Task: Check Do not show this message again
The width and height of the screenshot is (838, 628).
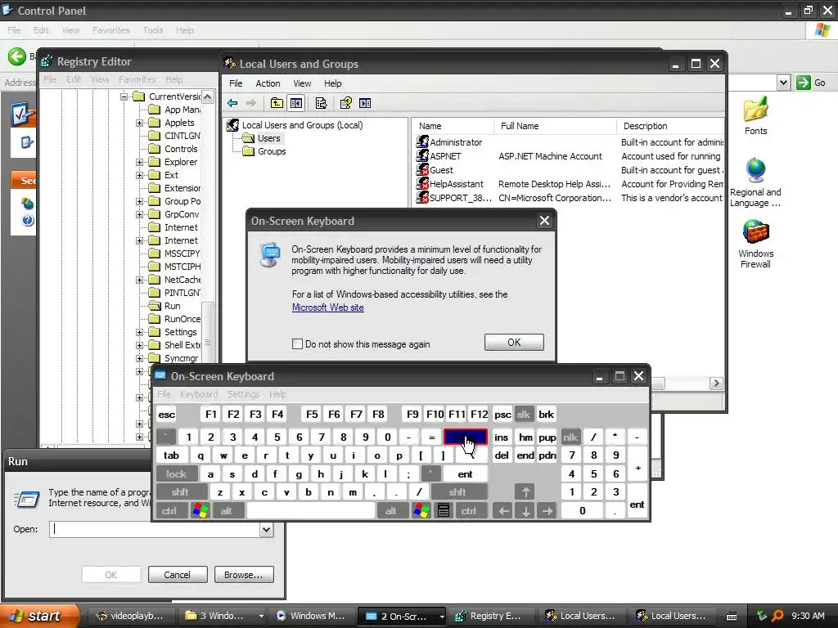Action: (298, 344)
